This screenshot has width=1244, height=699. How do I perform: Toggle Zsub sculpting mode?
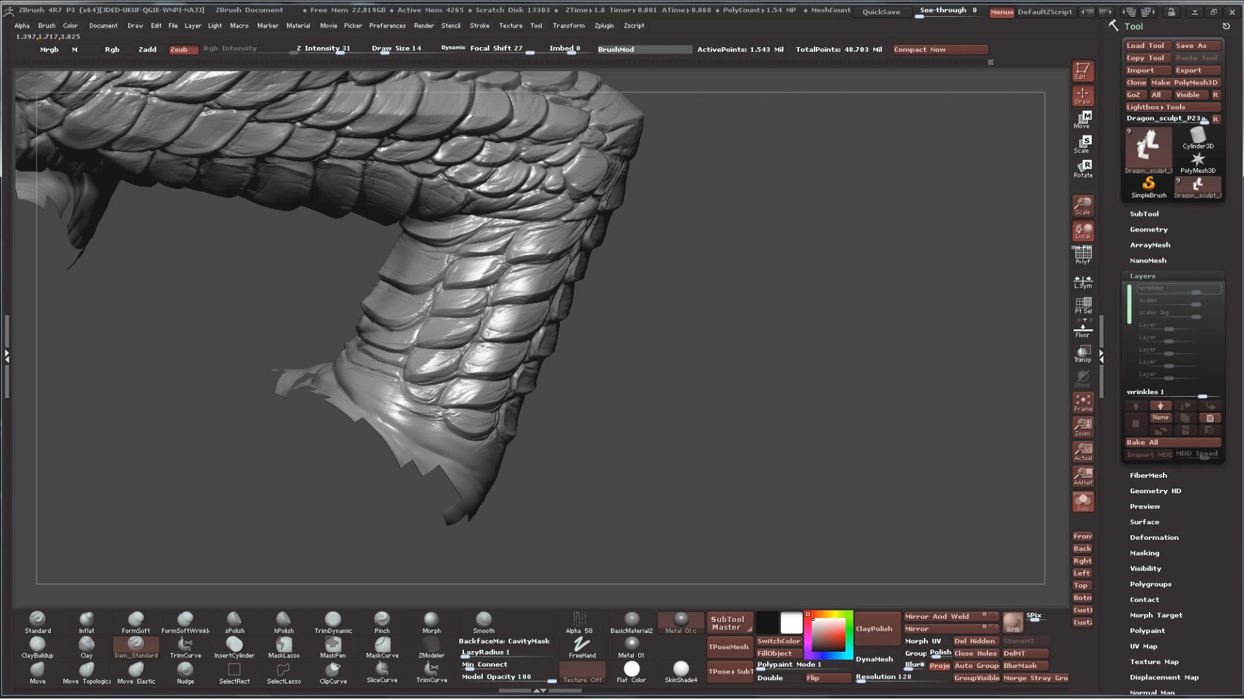(183, 49)
